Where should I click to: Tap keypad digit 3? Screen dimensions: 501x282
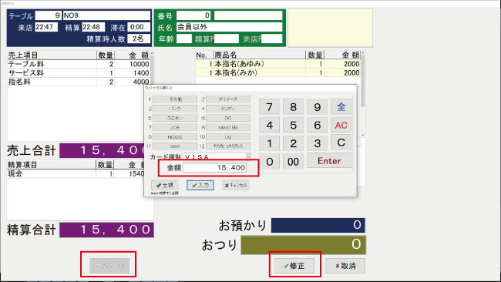(x=317, y=143)
